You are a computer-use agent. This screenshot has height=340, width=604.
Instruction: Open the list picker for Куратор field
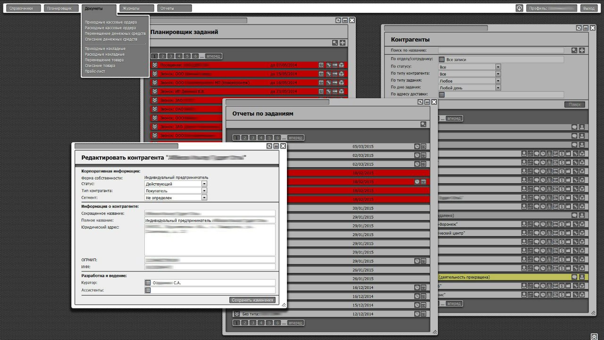click(x=148, y=283)
